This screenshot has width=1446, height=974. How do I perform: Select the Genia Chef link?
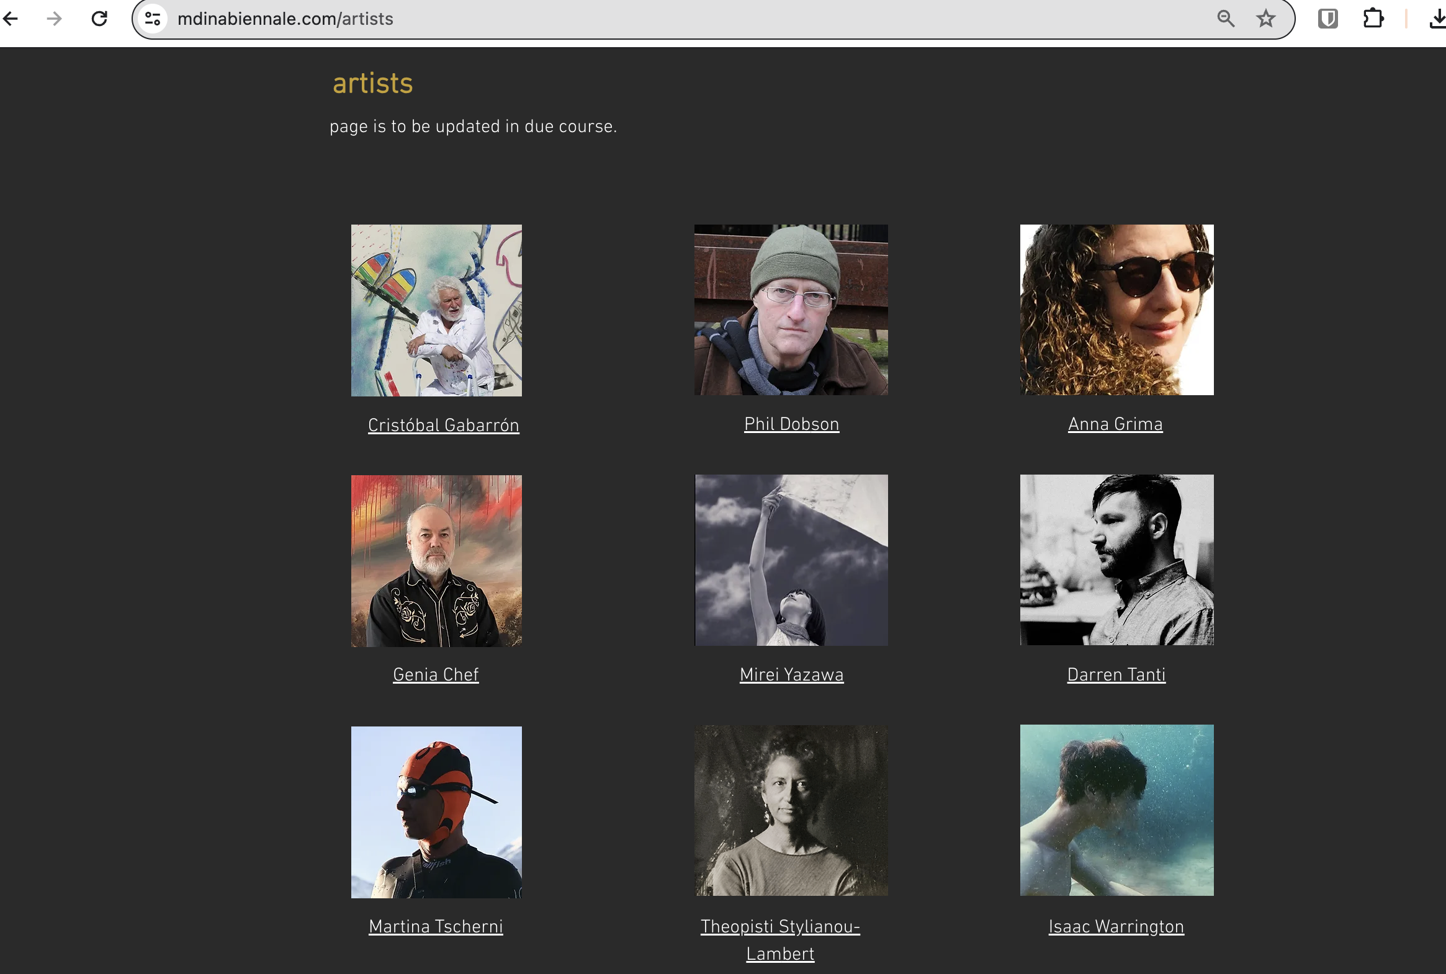click(436, 674)
